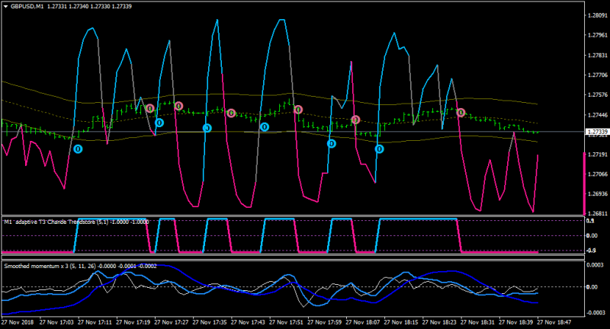Screen dimensions: 610x329
Task: Select the Smoothed momentum x 3 indicator label
Action: pos(80,266)
